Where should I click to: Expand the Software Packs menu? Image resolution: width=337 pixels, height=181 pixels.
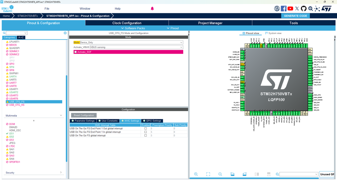tap(133, 28)
